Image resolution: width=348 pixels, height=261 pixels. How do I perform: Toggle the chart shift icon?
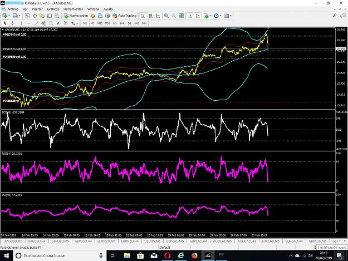(198, 16)
